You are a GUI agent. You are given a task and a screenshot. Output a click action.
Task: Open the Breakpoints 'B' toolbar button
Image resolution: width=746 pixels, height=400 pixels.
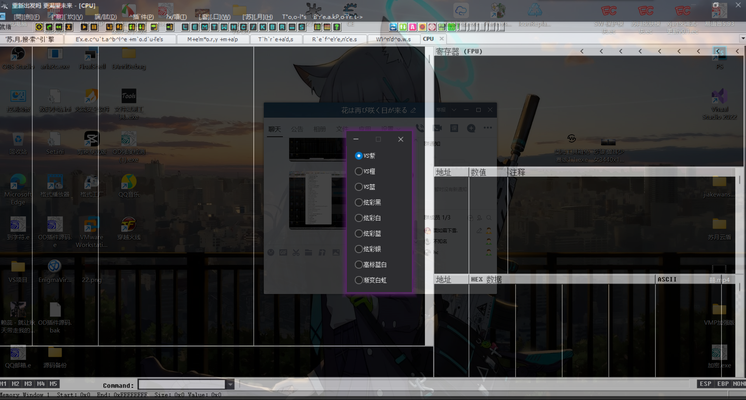tap(272, 27)
